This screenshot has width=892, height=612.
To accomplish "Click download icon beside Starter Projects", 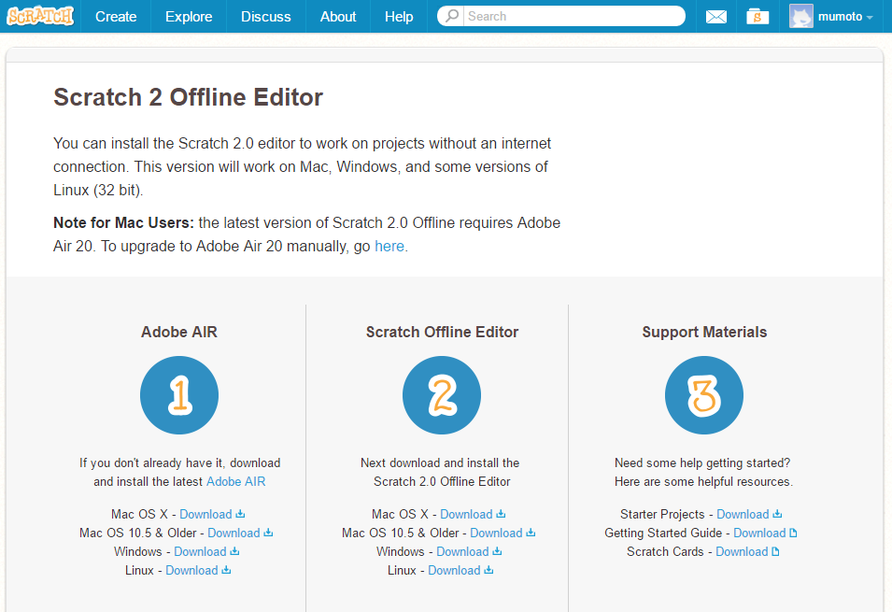I will pyautogui.click(x=778, y=514).
